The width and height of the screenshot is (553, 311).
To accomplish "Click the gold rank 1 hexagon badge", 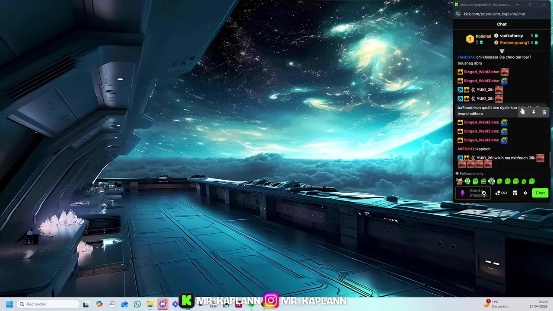I will coord(470,39).
